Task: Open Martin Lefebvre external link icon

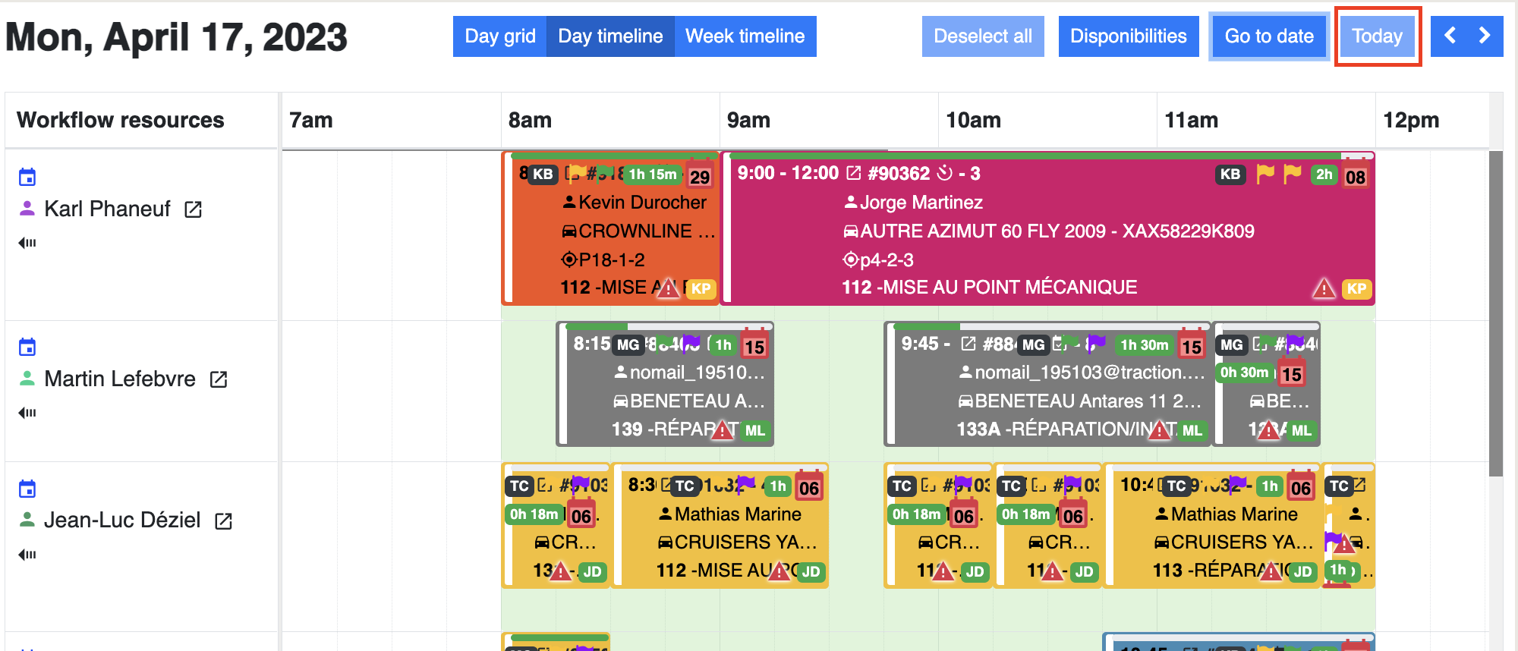Action: 219,379
